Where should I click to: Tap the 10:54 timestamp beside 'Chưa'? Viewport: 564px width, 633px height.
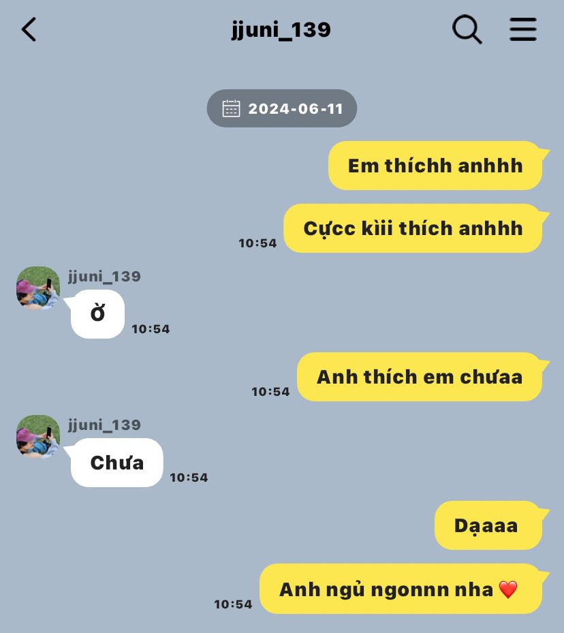click(x=189, y=478)
